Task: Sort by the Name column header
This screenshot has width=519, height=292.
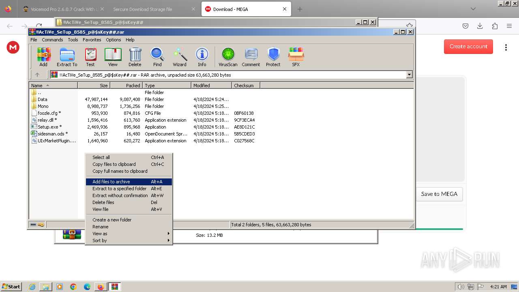Action: coord(53,86)
